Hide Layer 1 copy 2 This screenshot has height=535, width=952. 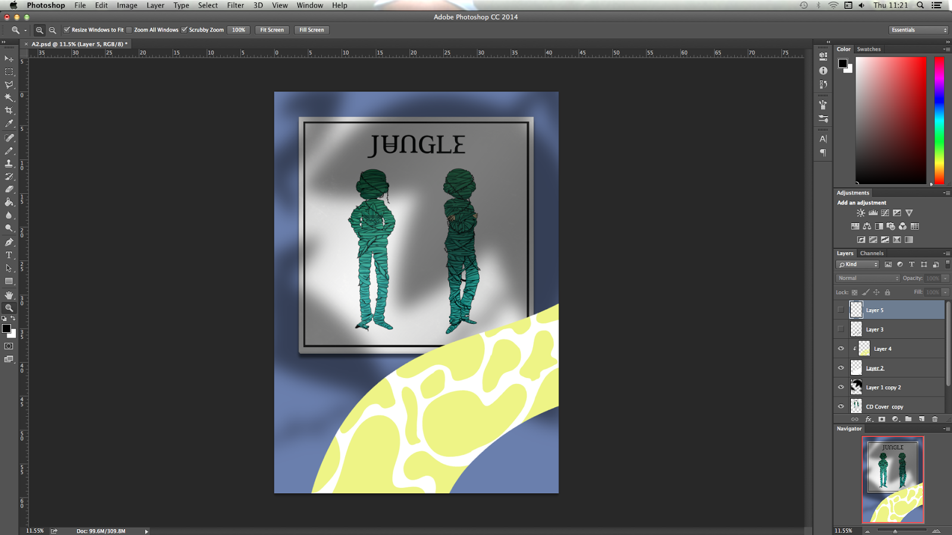(841, 387)
